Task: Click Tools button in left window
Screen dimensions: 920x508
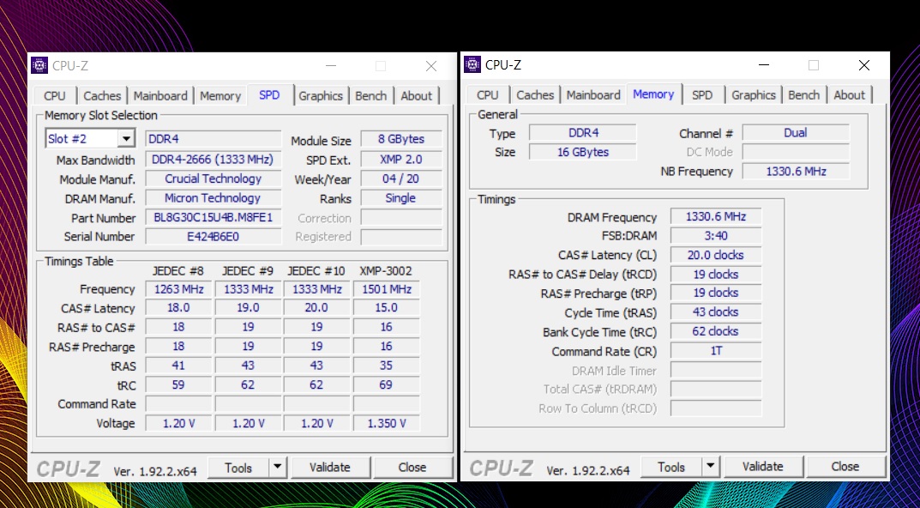Action: coord(238,468)
